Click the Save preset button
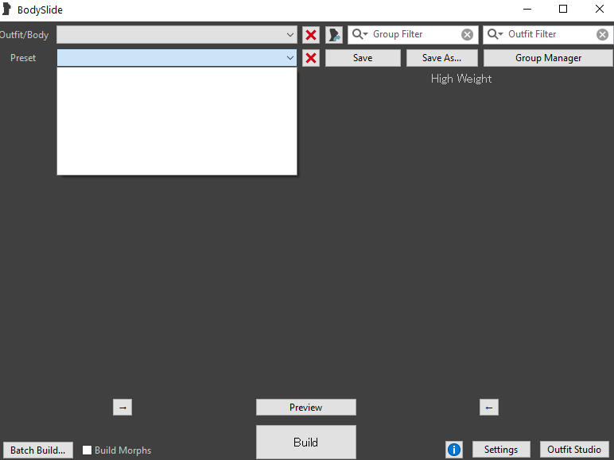Viewport: 614px width, 460px height. 363,58
